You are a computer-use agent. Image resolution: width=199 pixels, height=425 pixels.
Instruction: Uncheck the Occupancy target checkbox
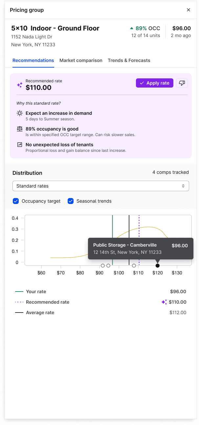15,201
